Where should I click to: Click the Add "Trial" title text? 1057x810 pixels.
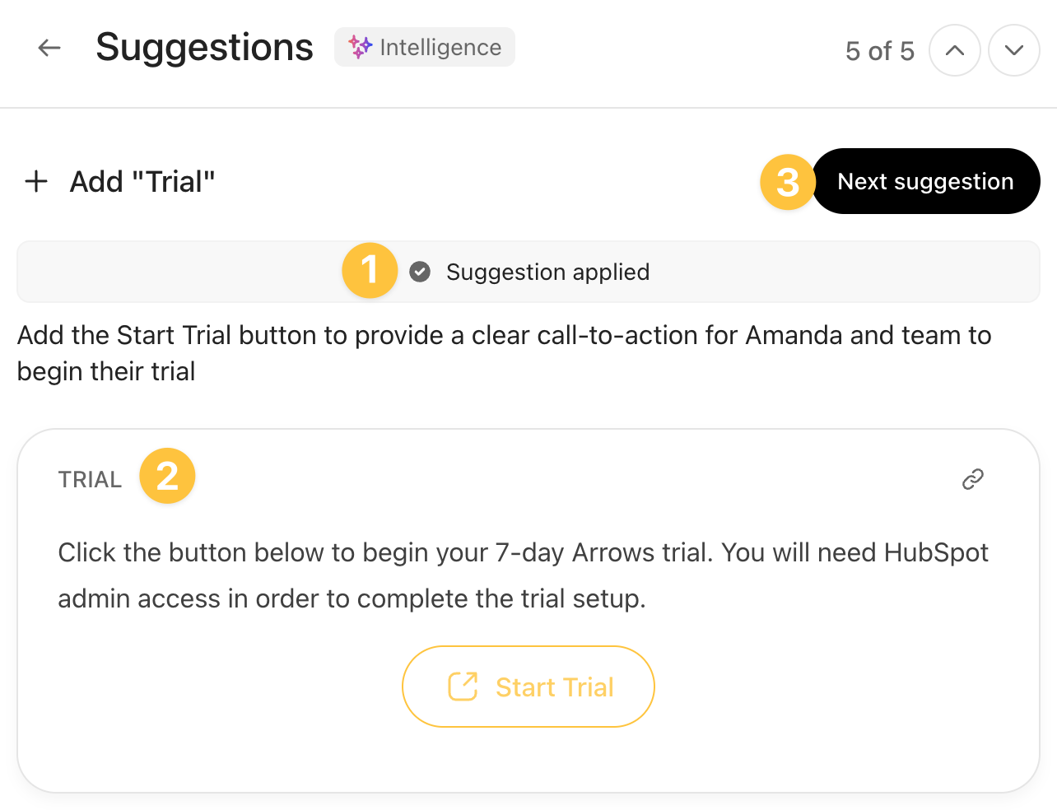pyautogui.click(x=142, y=182)
